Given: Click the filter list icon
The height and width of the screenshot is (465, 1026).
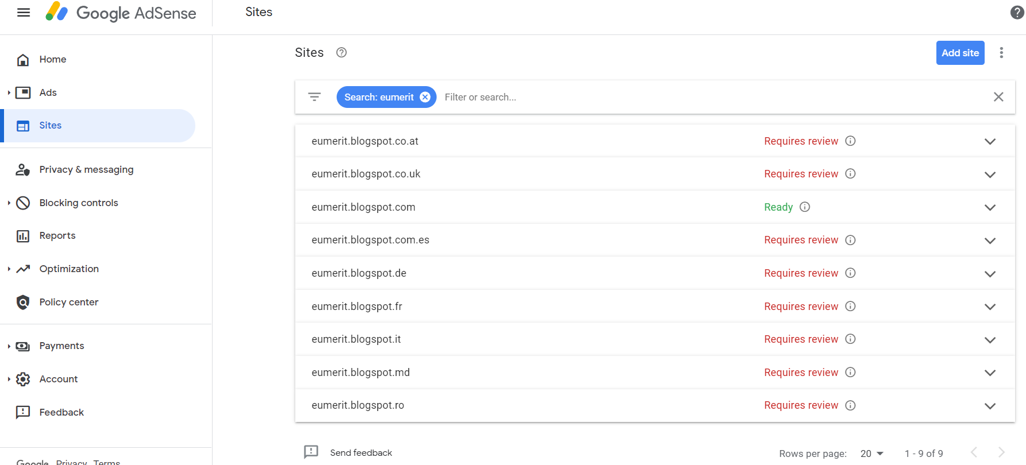Looking at the screenshot, I should pos(314,97).
